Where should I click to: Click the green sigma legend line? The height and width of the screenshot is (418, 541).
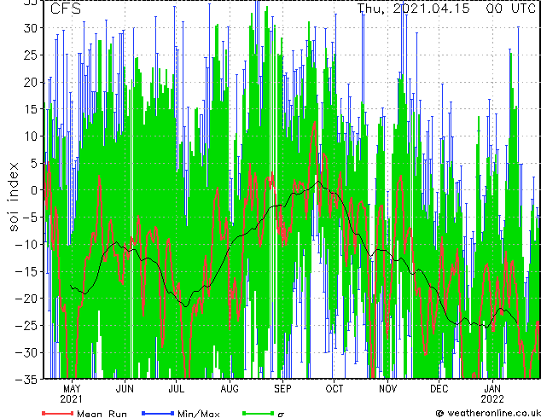coord(258,413)
